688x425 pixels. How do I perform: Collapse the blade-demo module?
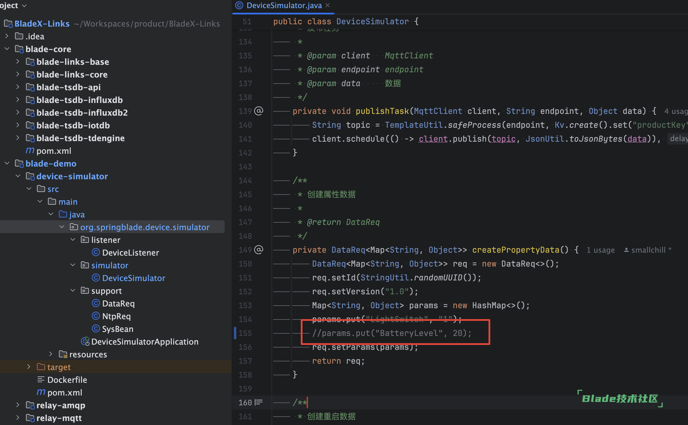[7, 163]
